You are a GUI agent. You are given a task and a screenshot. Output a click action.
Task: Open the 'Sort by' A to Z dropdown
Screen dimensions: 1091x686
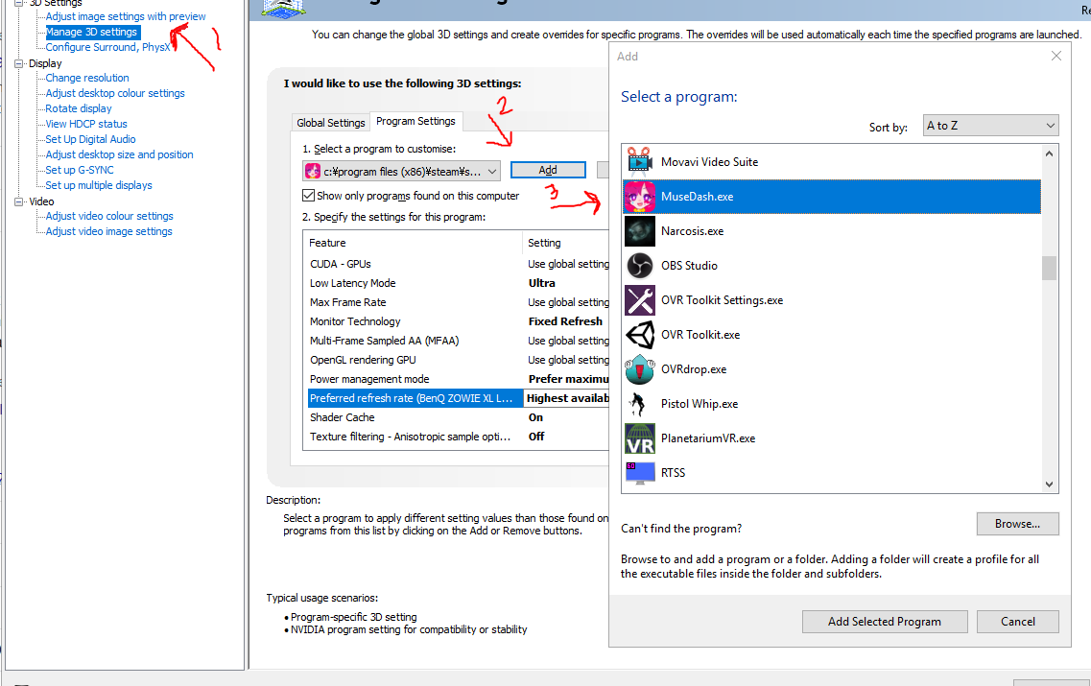coord(990,126)
